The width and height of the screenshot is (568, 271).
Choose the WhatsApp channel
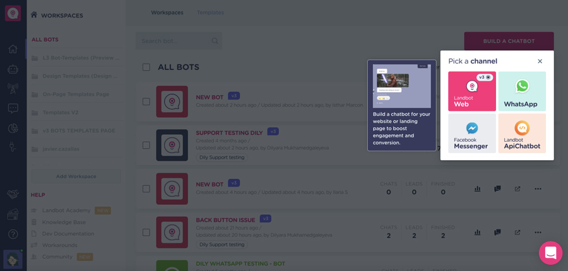(522, 91)
